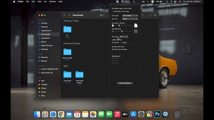Click the wide grid icon beside Grid spacing
Viewport: 214px width, 120px height.
(x=136, y=31)
